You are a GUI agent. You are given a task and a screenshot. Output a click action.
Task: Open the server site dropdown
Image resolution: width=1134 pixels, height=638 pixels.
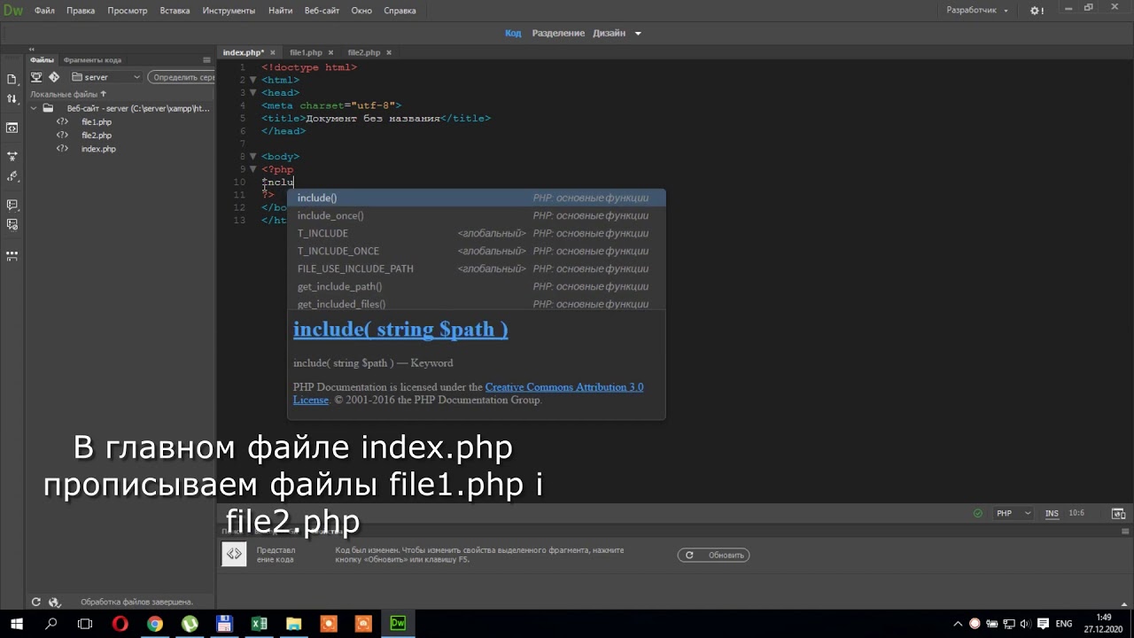tap(106, 77)
